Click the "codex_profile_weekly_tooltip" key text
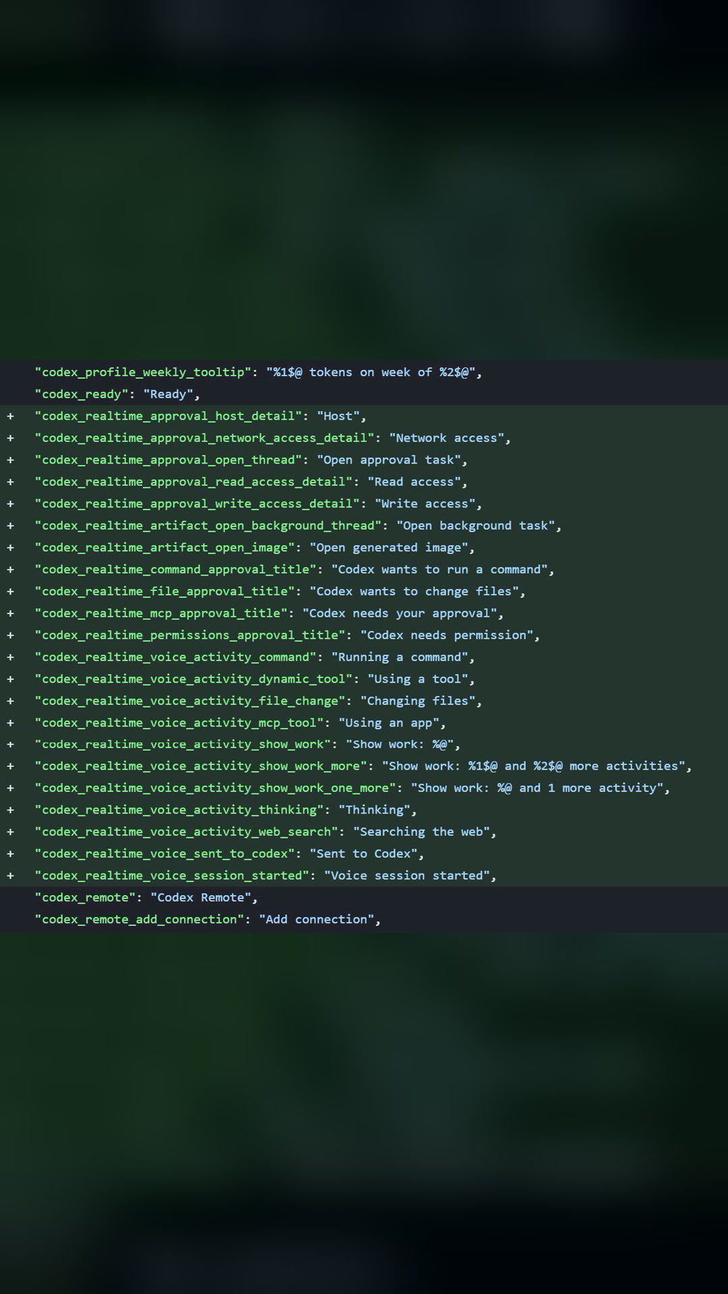This screenshot has height=1294, width=728. 143,372
